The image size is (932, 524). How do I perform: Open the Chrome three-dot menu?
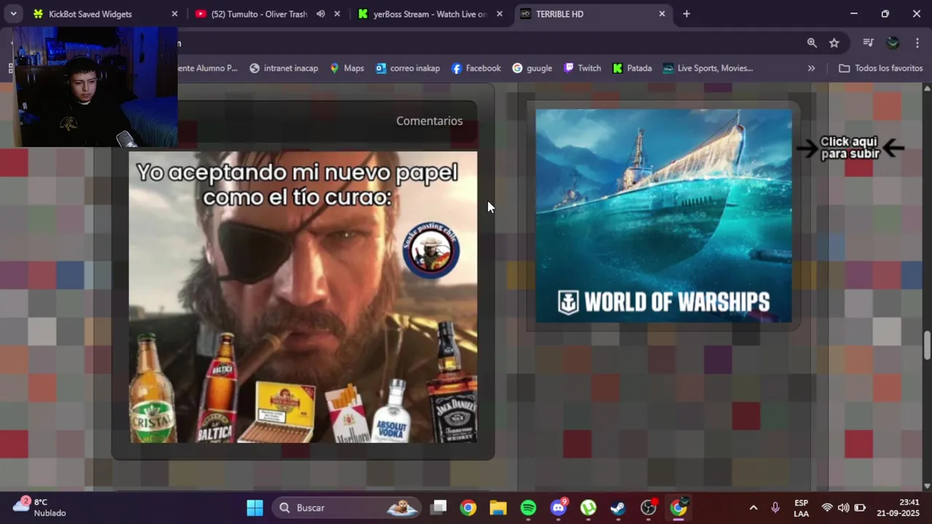(917, 43)
